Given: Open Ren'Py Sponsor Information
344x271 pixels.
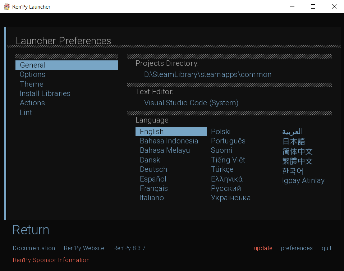Looking at the screenshot, I should click(51, 260).
